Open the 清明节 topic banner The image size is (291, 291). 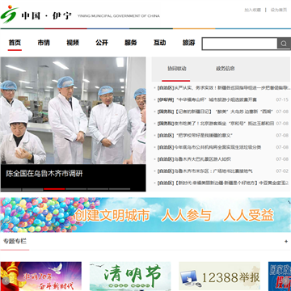[130, 276]
